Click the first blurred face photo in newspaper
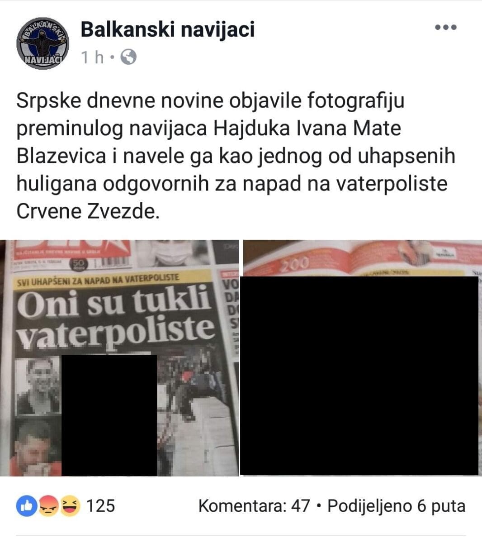The height and width of the screenshot is (543, 482). [x=38, y=386]
